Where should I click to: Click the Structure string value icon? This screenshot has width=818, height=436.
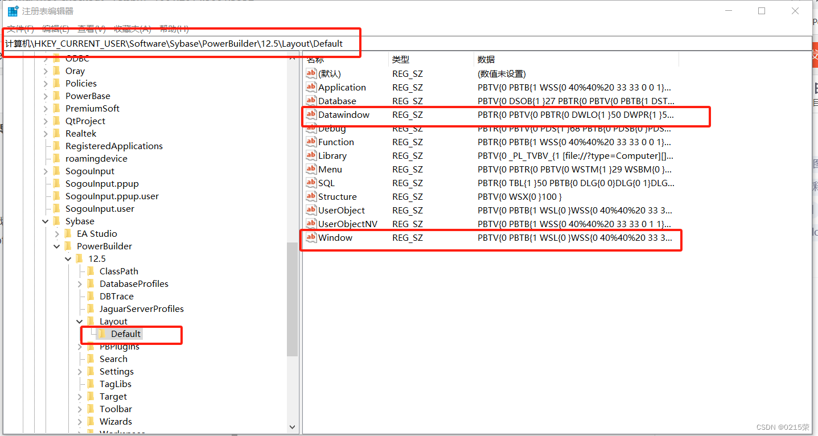coord(311,196)
